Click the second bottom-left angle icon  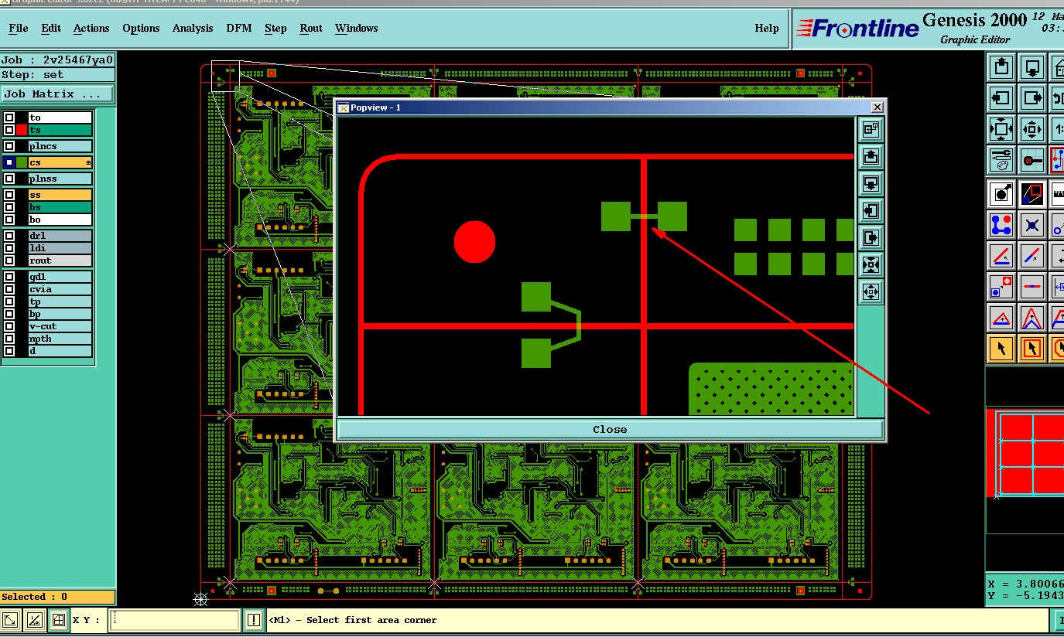point(35,620)
